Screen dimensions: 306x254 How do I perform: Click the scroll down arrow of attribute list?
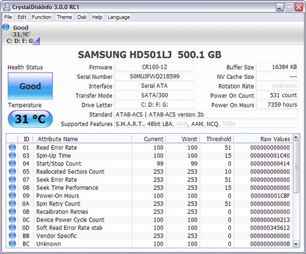[x=296, y=244]
